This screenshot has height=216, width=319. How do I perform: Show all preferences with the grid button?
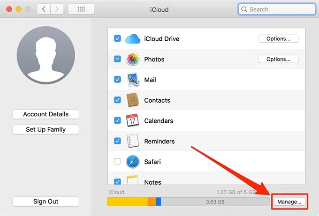pyautogui.click(x=81, y=9)
